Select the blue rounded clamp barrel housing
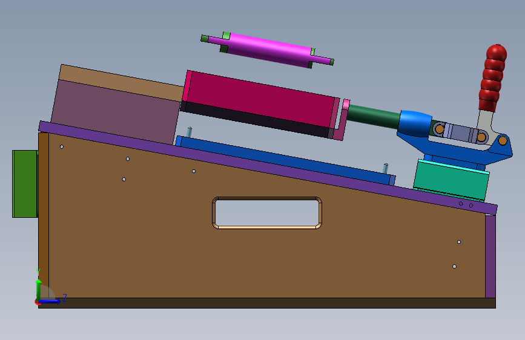Image resolution: width=525 pixels, height=340 pixels. [x=415, y=123]
